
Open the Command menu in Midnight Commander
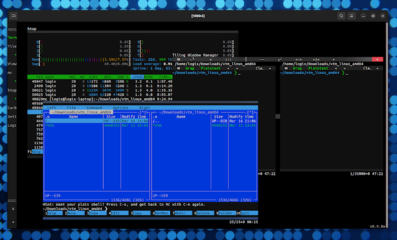[x=94, y=108]
